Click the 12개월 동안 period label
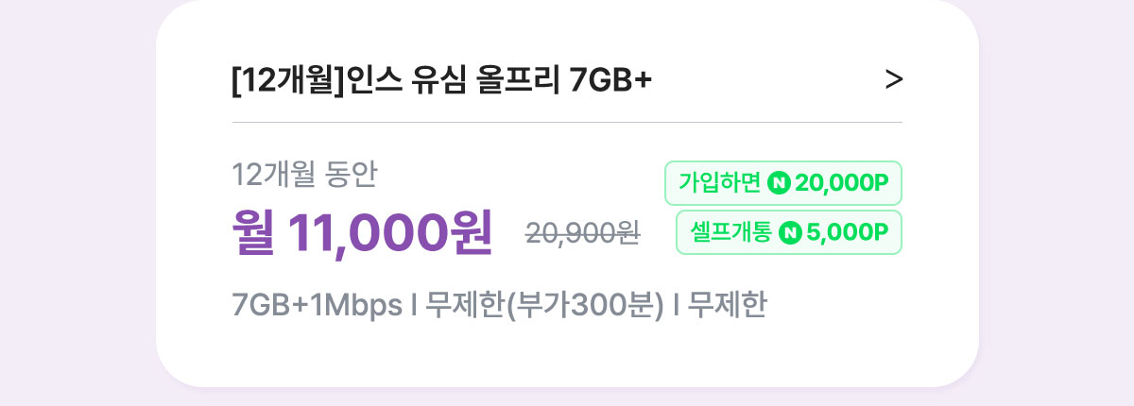1134x406 pixels. (x=304, y=175)
